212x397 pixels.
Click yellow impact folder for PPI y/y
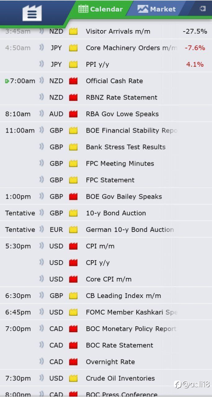73,65
